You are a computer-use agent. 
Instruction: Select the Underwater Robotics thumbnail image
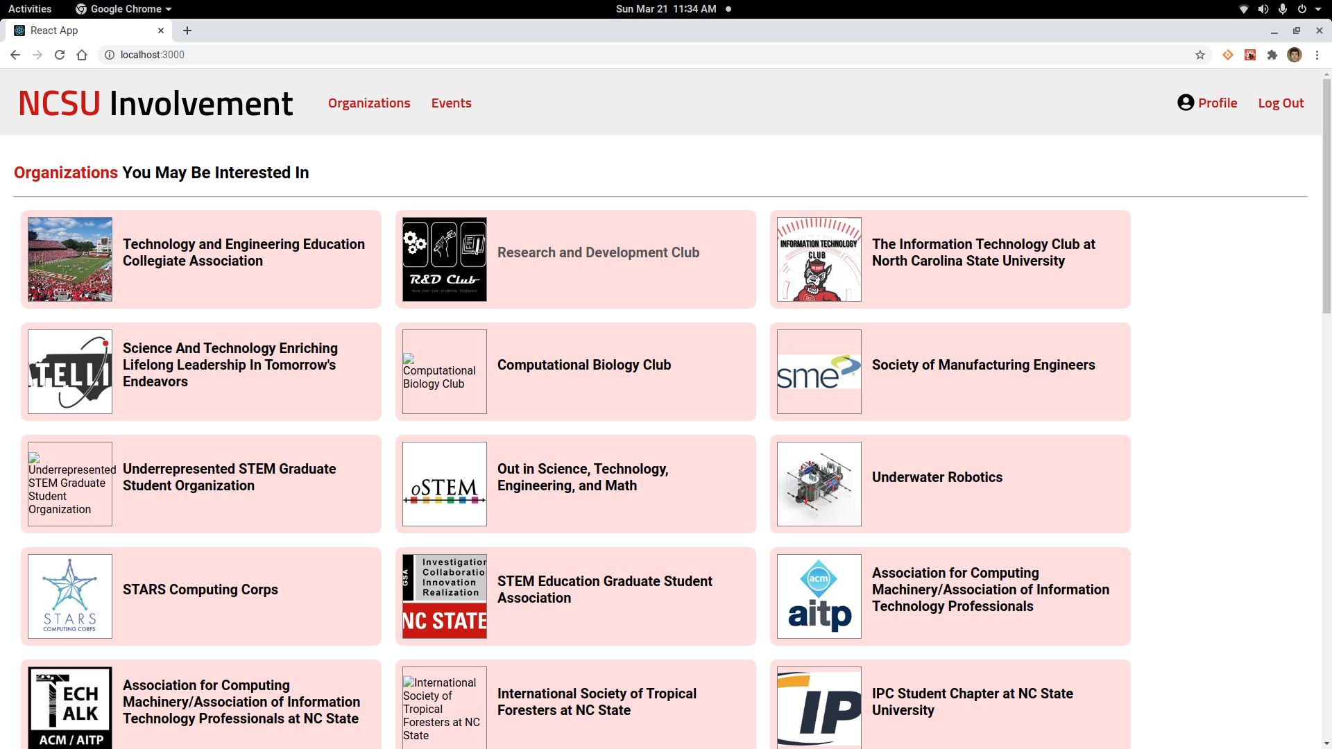tap(819, 484)
